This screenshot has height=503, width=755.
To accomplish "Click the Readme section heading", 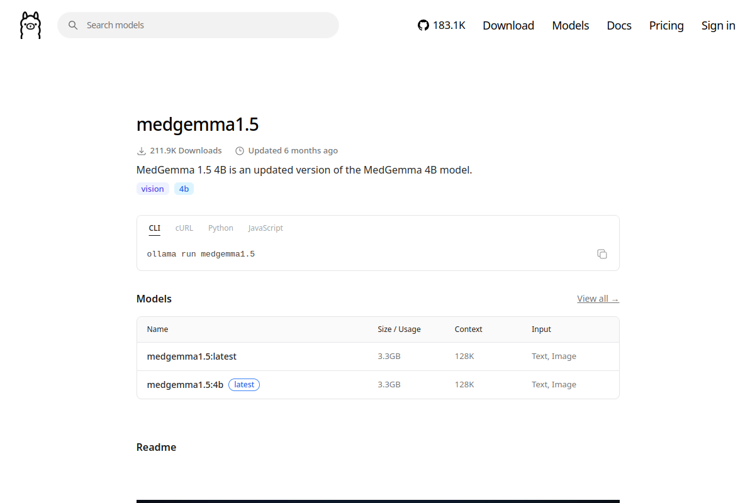I will pos(156,447).
